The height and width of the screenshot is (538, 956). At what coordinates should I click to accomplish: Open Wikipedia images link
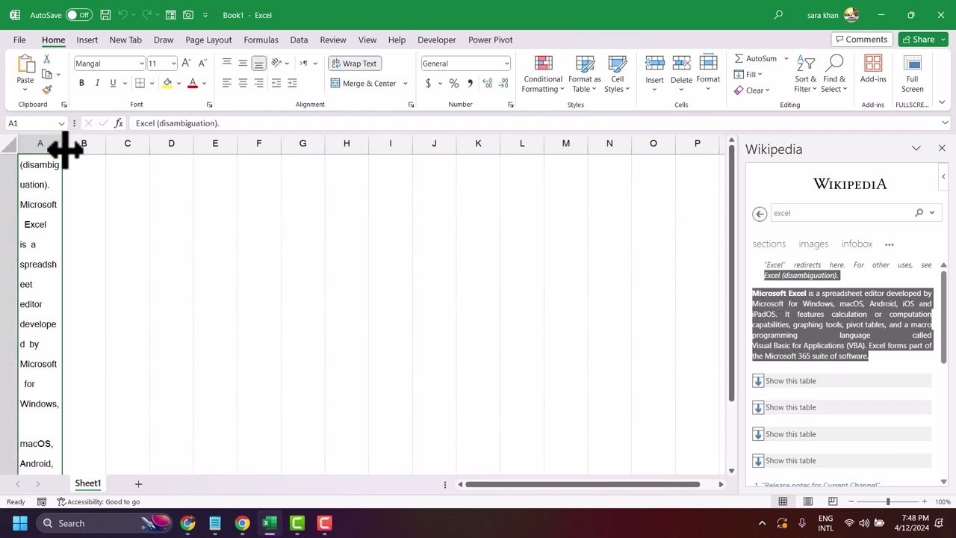point(813,244)
